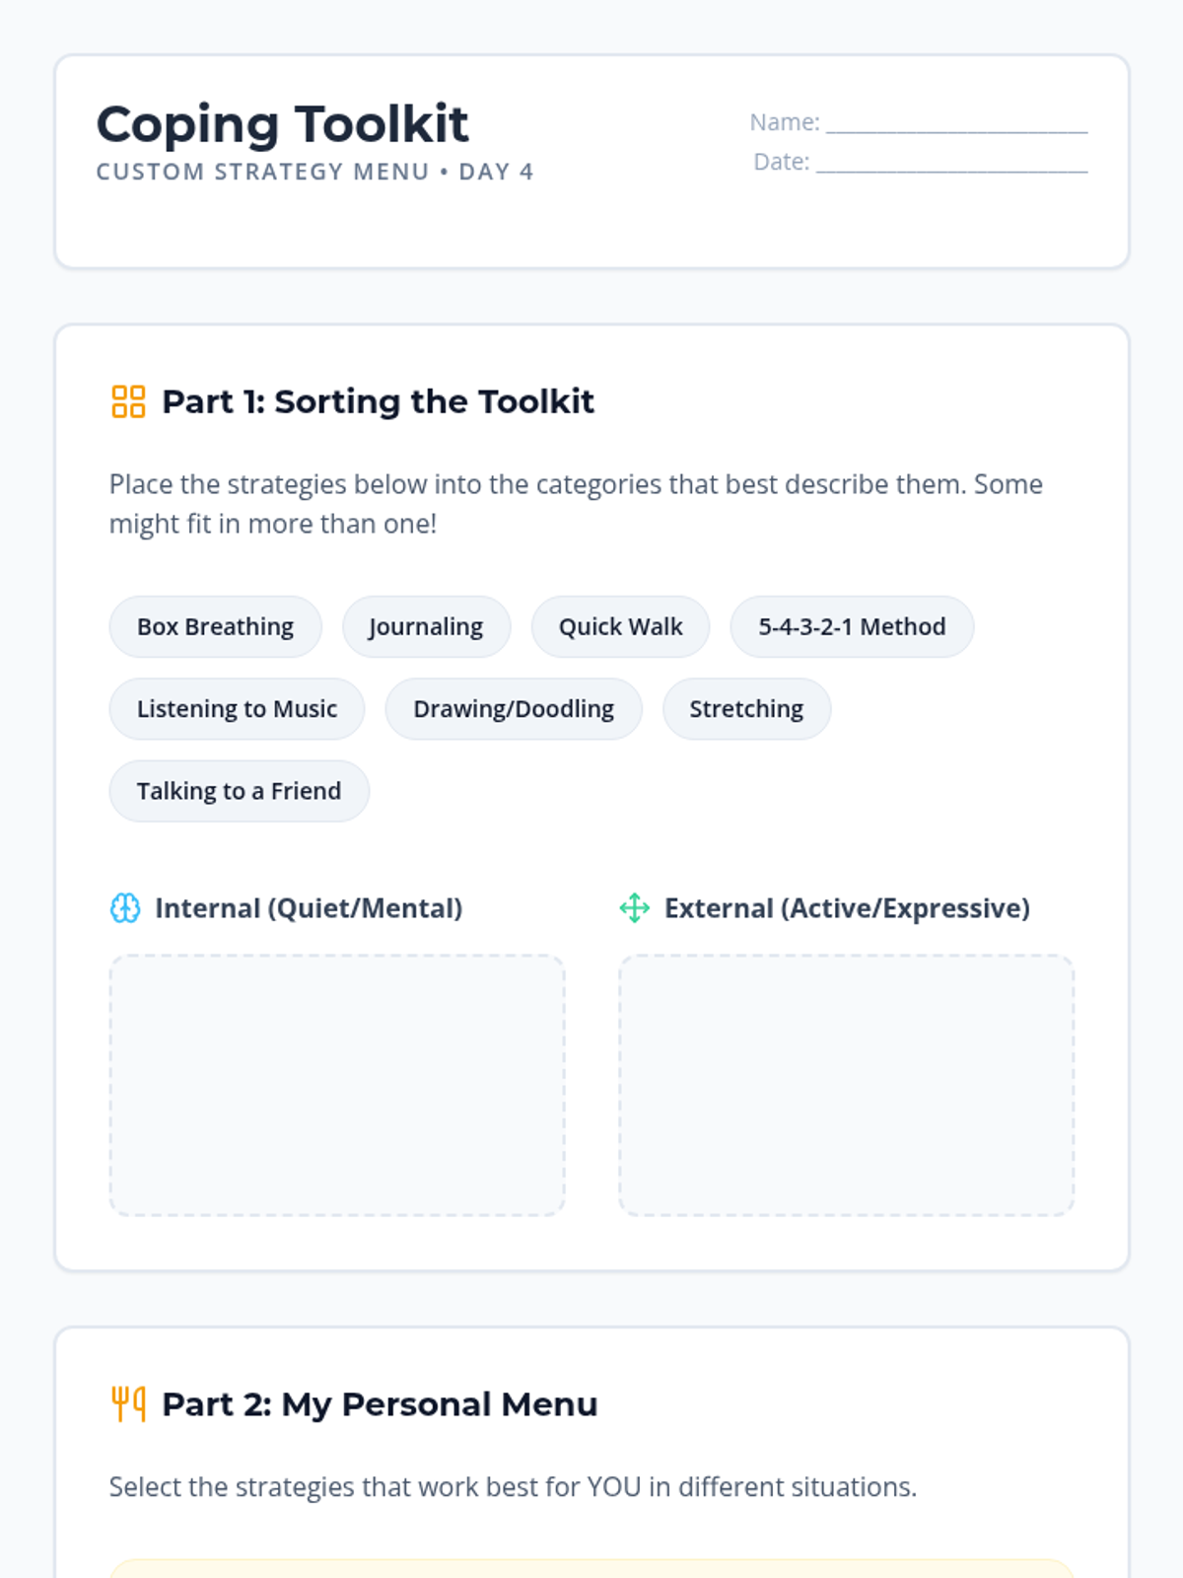Choose the 5-4-3-2-1 Method chip
Viewport: 1183px width, 1578px height.
click(852, 626)
